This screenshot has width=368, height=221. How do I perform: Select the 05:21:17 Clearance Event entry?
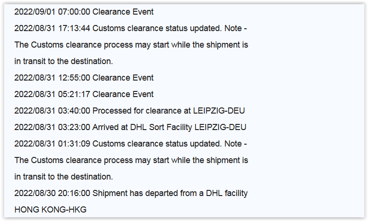[x=84, y=94]
